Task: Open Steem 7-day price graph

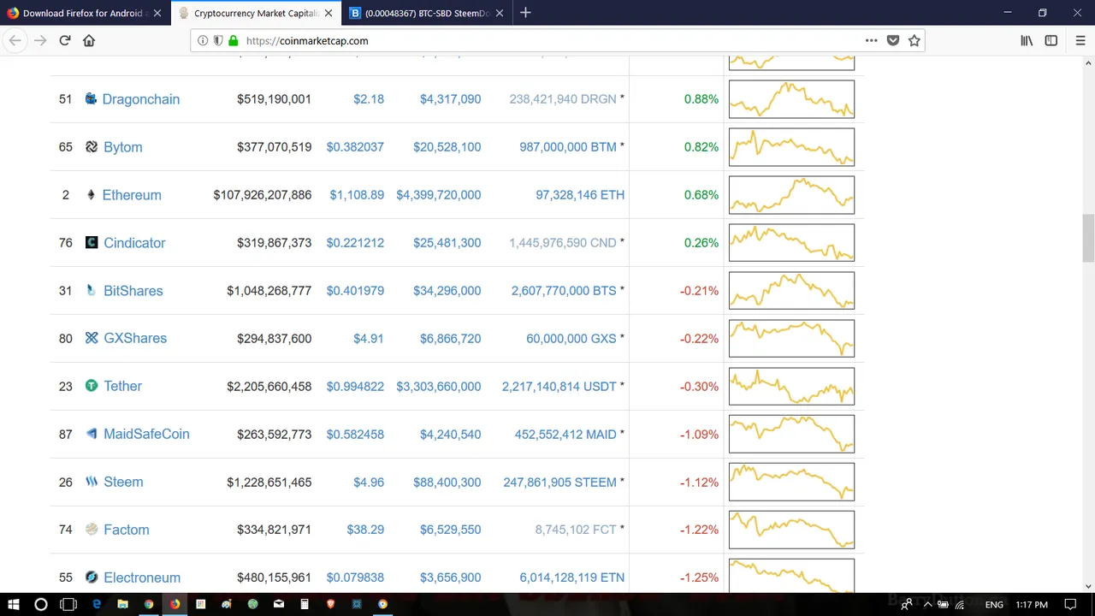Action: pyautogui.click(x=791, y=482)
